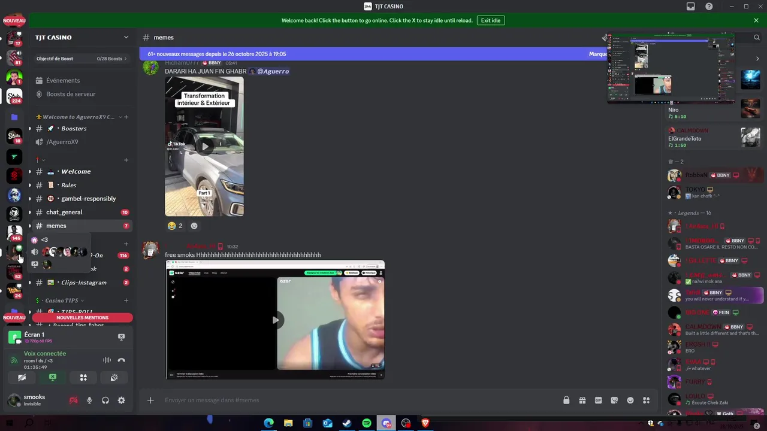Open File Explorer from the taskbar

pyautogui.click(x=288, y=423)
